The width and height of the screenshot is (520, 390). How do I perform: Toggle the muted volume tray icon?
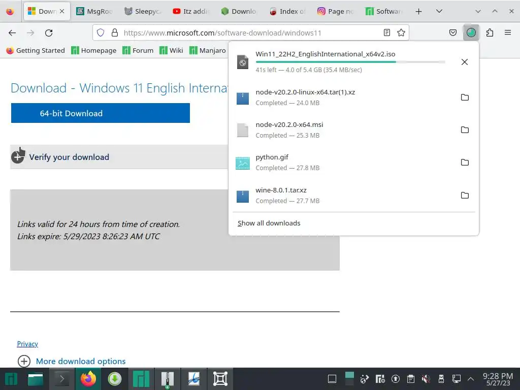coord(426,379)
